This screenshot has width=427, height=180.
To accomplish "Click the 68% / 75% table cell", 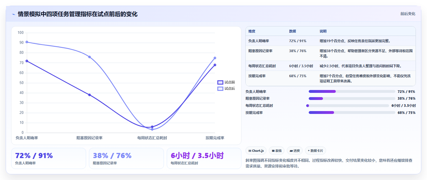I will coord(298,76).
